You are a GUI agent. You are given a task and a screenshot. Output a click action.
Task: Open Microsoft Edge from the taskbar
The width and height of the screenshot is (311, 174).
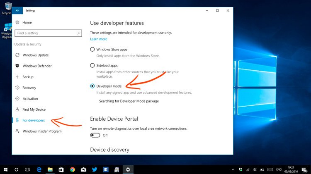pos(39,169)
